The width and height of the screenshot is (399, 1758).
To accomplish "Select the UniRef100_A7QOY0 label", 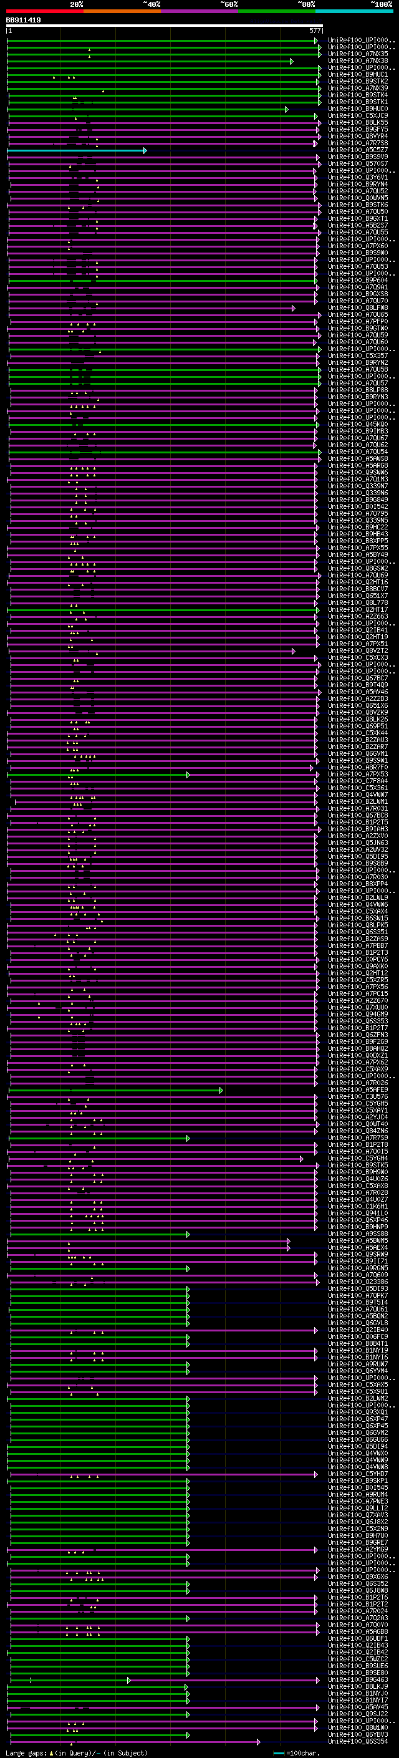I will 358,1625.
